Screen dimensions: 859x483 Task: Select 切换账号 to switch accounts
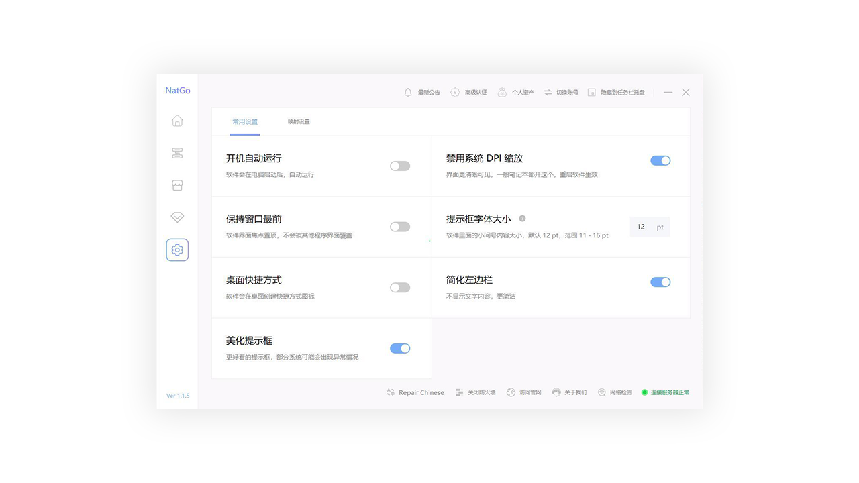561,92
